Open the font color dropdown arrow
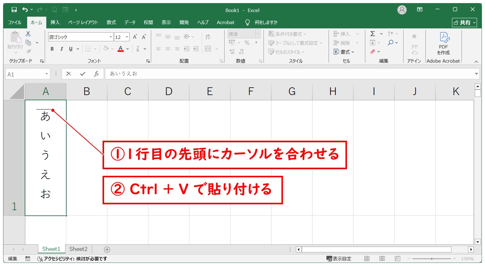Image resolution: width=485 pixels, height=266 pixels. [127, 49]
